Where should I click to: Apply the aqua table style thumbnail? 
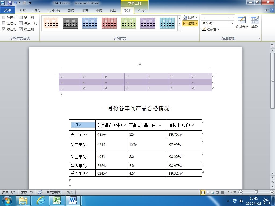[x=167, y=23]
